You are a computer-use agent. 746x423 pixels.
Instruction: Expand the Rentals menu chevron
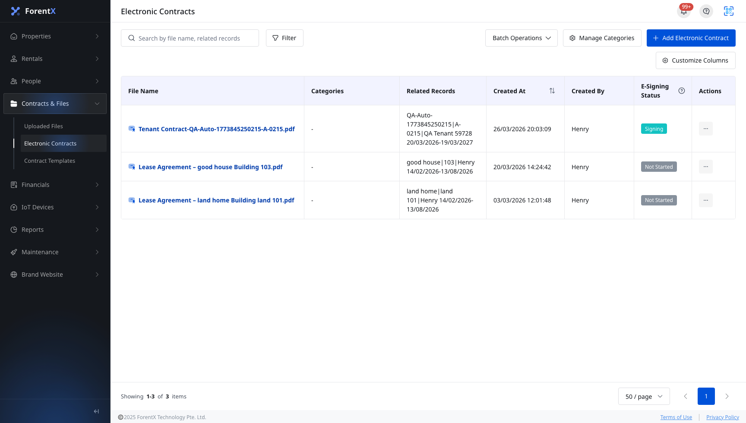(97, 59)
